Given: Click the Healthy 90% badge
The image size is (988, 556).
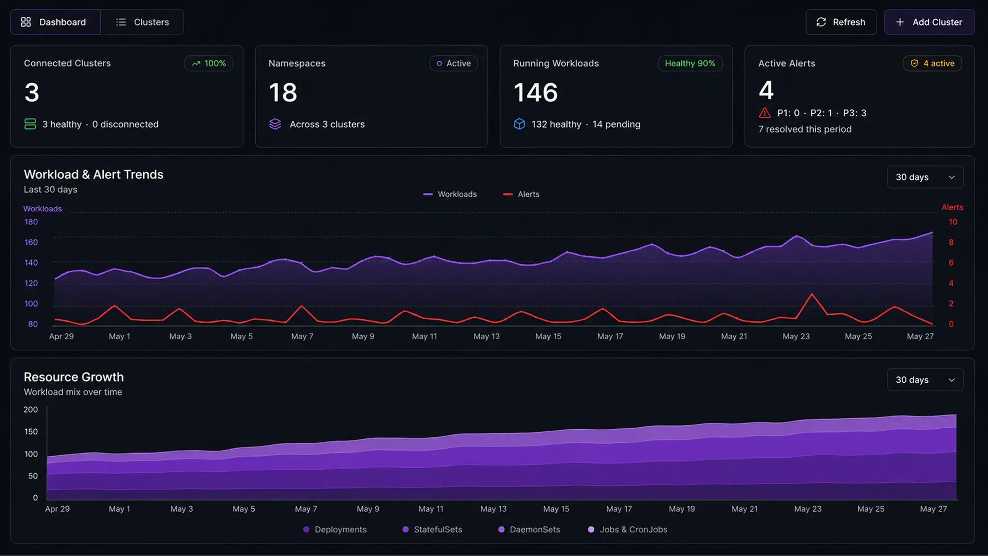Looking at the screenshot, I should click(x=690, y=63).
